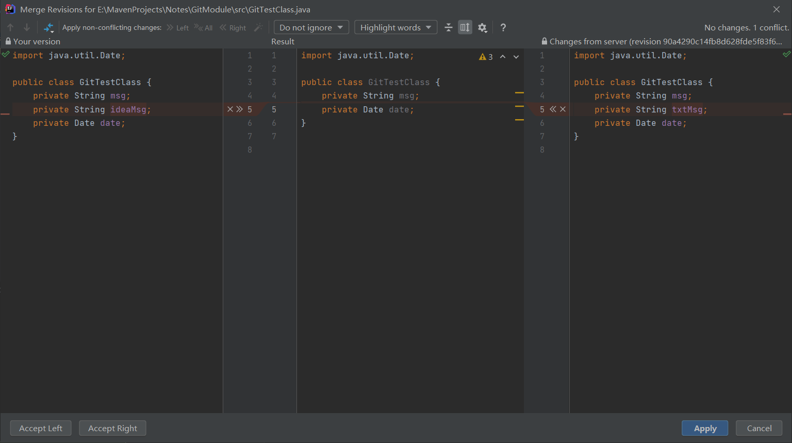This screenshot has width=792, height=443.
Task: Apply all non-conflicting changes icon
Action: tap(48, 27)
